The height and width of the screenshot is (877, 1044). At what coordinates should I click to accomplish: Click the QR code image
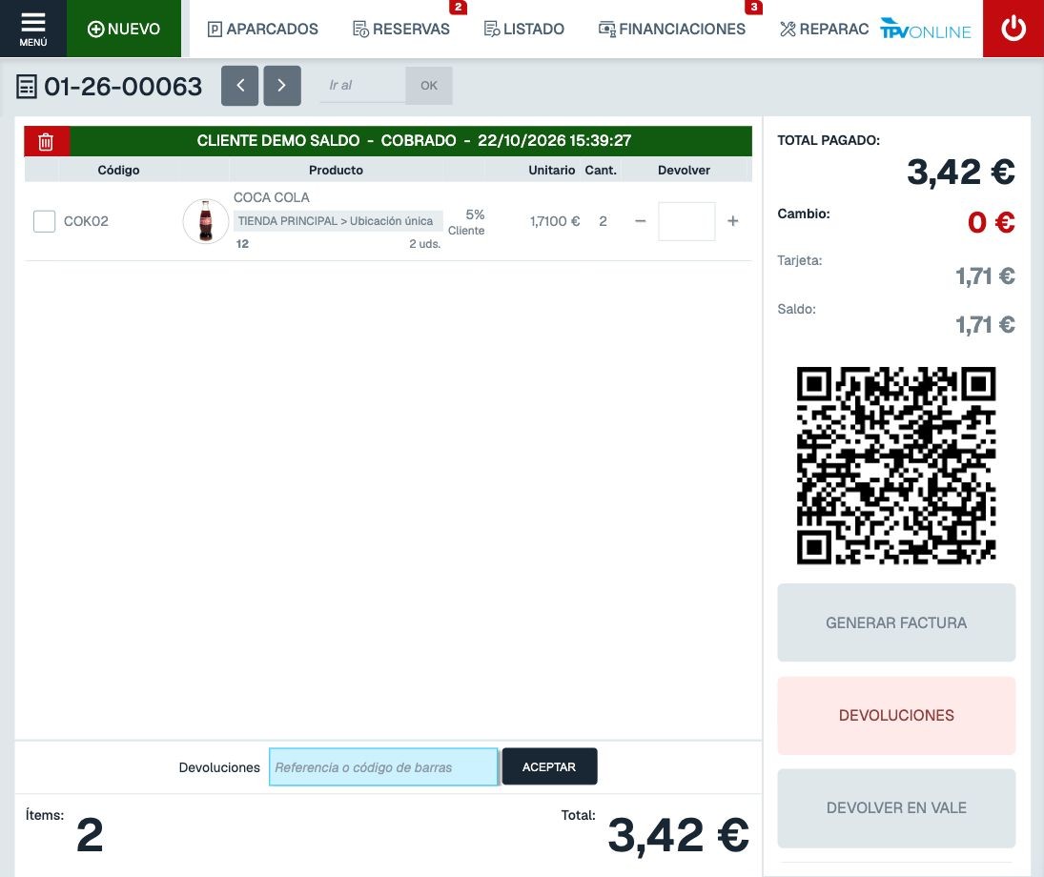896,465
